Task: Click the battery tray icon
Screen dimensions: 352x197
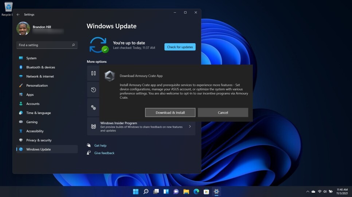Action: [331, 192]
